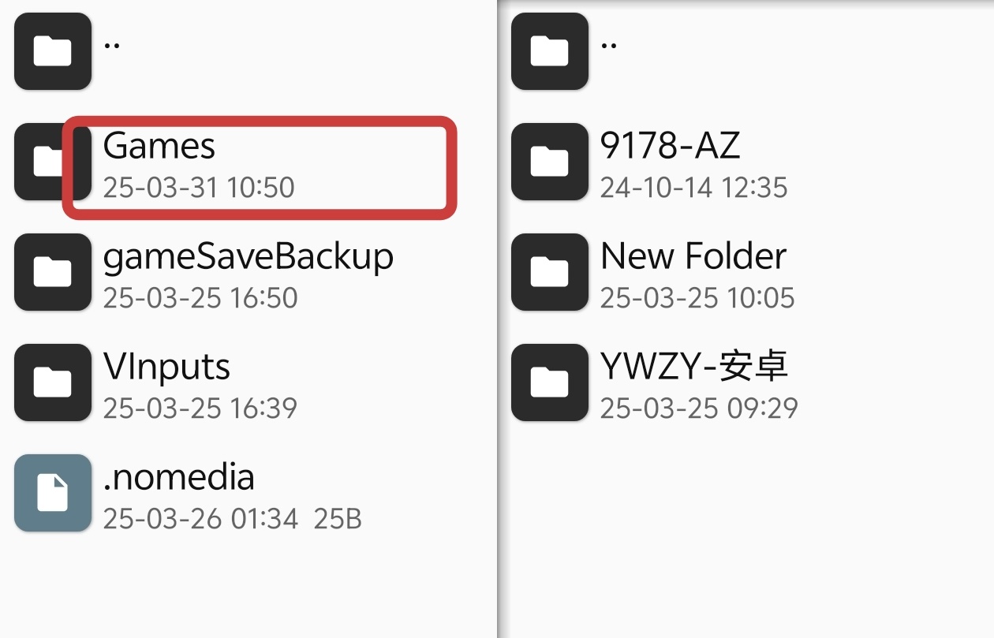Go up via left pane ".." label
The width and height of the screenshot is (994, 638).
point(112,43)
